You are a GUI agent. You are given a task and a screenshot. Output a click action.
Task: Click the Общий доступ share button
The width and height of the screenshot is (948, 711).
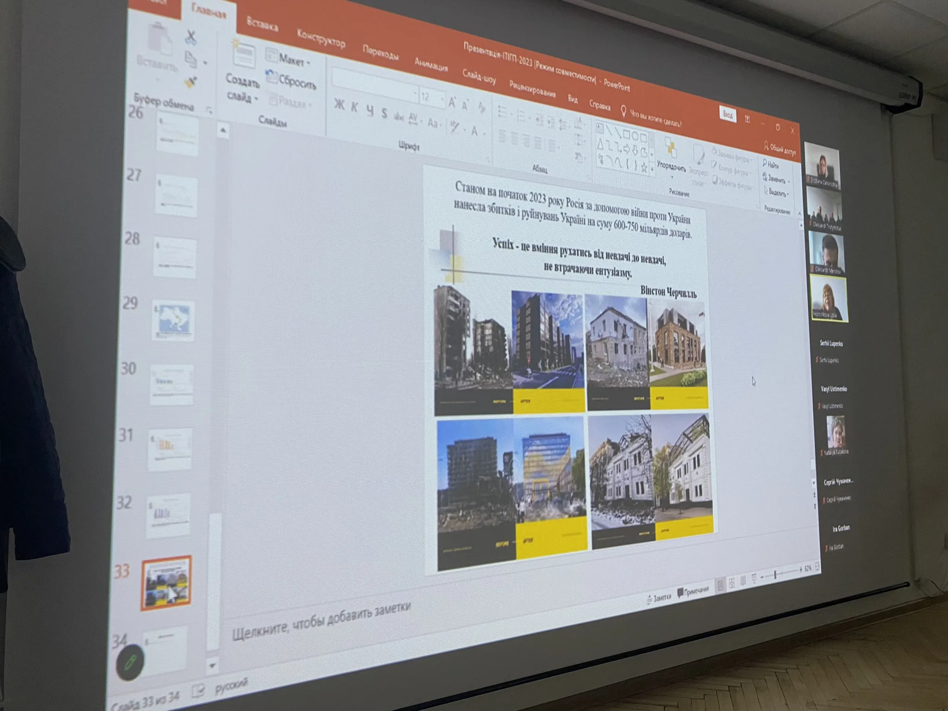(x=780, y=149)
